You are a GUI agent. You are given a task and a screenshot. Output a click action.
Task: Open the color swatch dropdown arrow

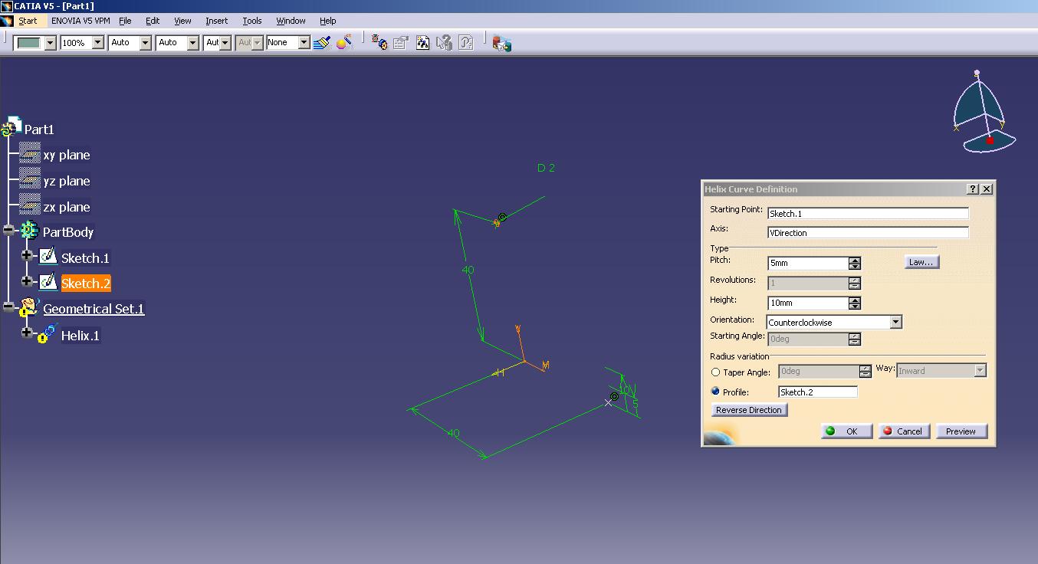pyautogui.click(x=51, y=43)
